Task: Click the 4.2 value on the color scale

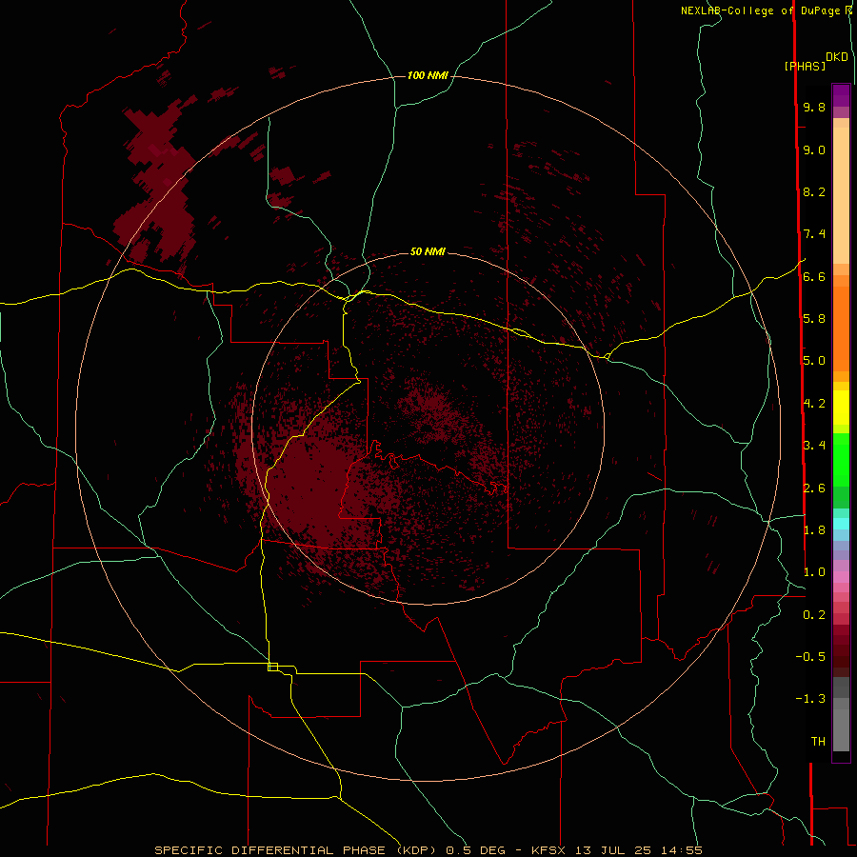Action: [814, 404]
